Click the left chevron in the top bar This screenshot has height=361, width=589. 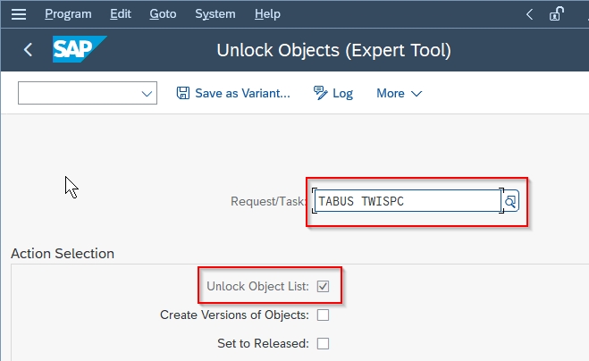click(x=530, y=14)
